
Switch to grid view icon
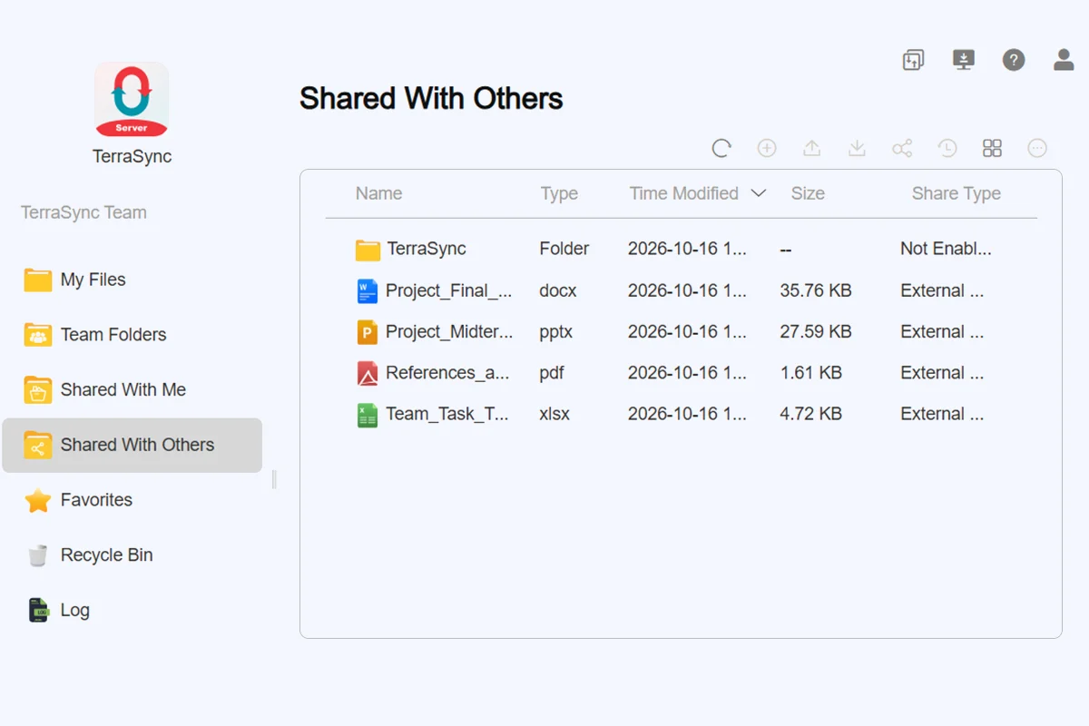point(992,148)
